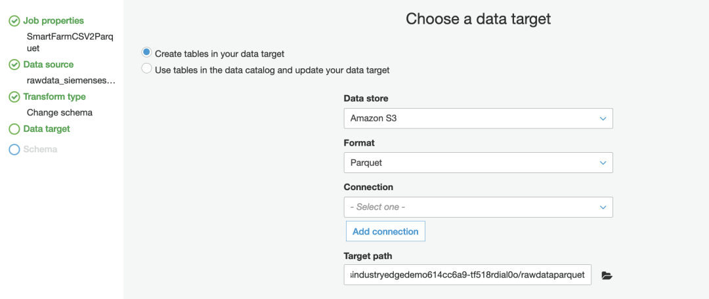The width and height of the screenshot is (709, 299).
Task: Open the Data target step
Action: 47,129
